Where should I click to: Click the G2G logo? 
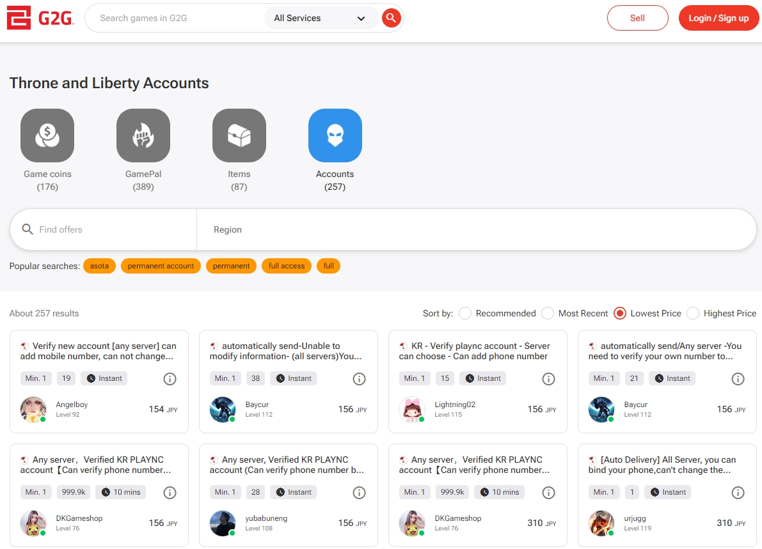(40, 18)
